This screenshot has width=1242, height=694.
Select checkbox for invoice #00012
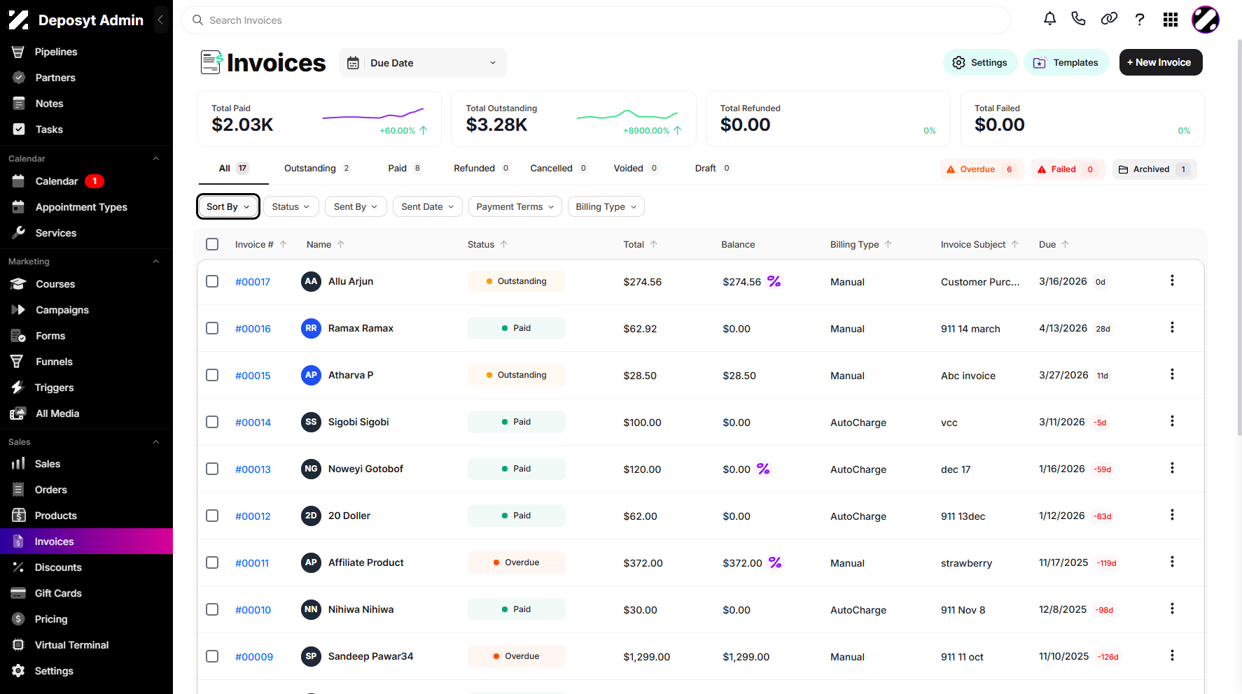212,516
